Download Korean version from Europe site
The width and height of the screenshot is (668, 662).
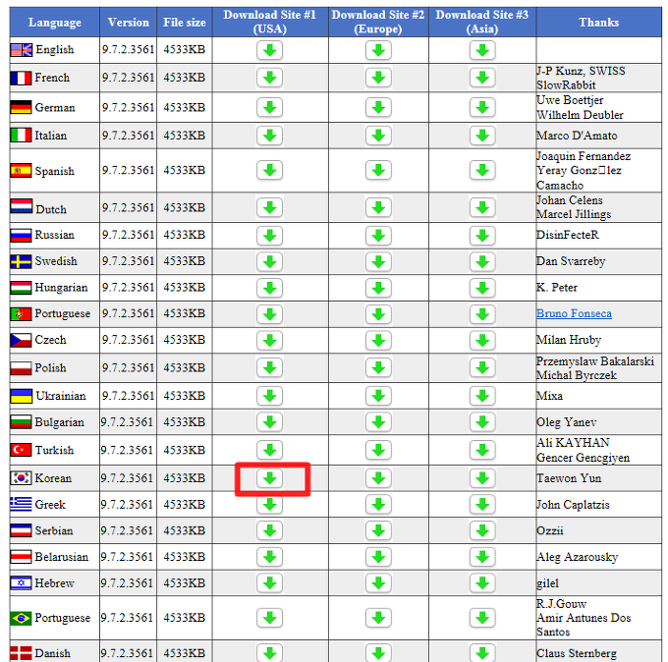click(x=378, y=478)
